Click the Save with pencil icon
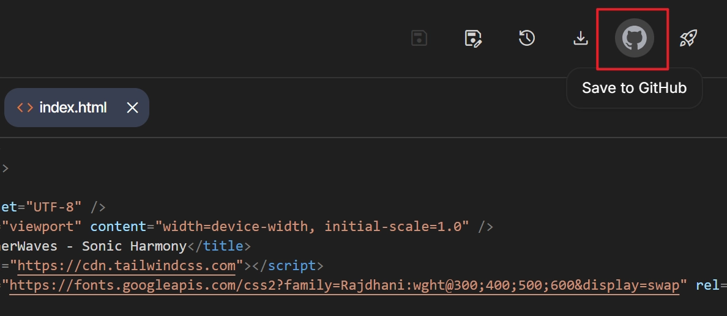 (x=473, y=39)
